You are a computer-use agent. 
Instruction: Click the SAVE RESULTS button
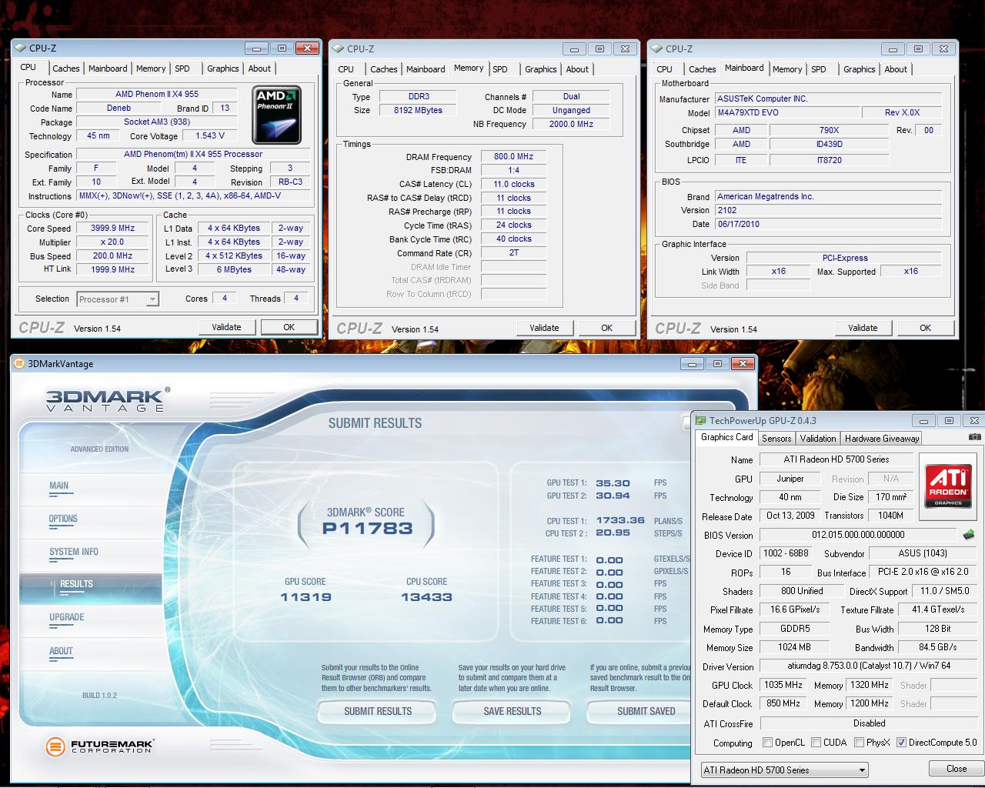(513, 711)
